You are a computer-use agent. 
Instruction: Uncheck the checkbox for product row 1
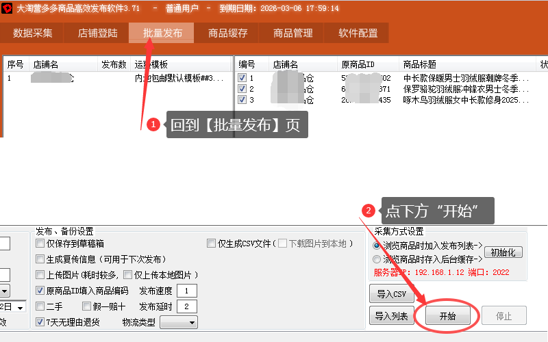tap(242, 78)
